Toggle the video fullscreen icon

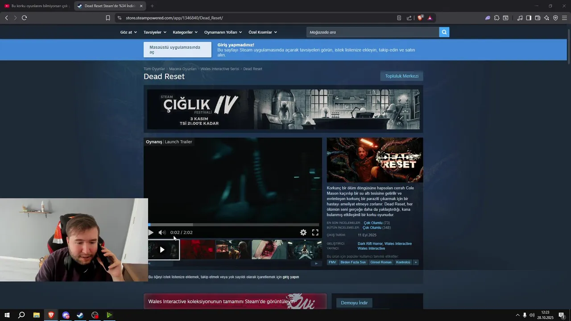click(x=315, y=232)
